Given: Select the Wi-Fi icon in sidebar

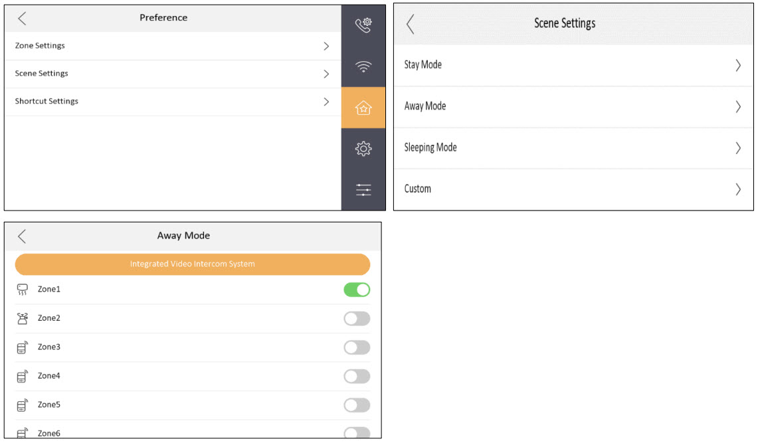Looking at the screenshot, I should [363, 66].
